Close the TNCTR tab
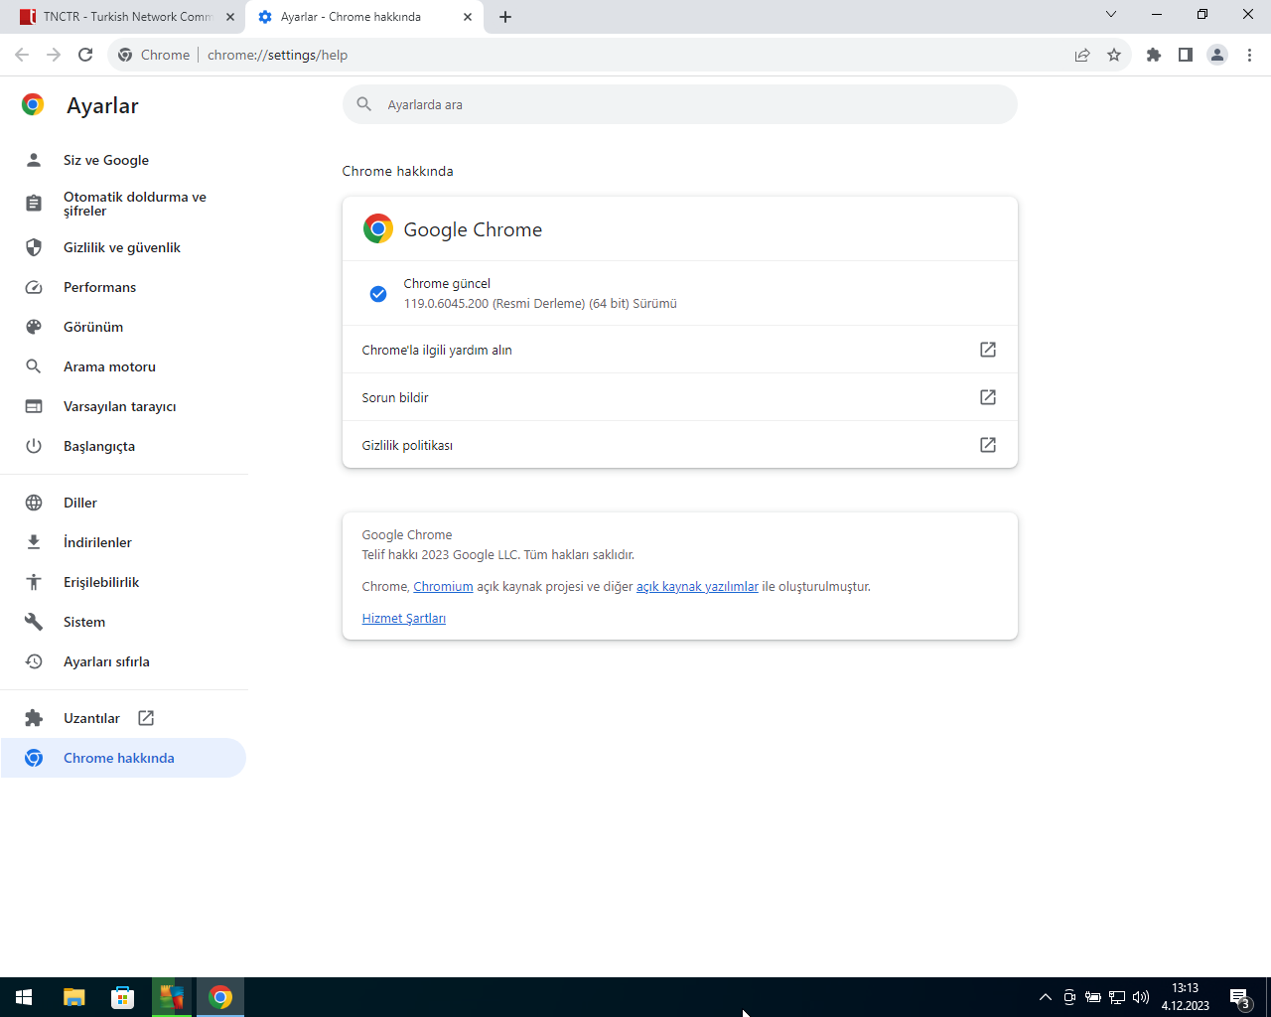The width and height of the screenshot is (1271, 1017). coord(230,17)
